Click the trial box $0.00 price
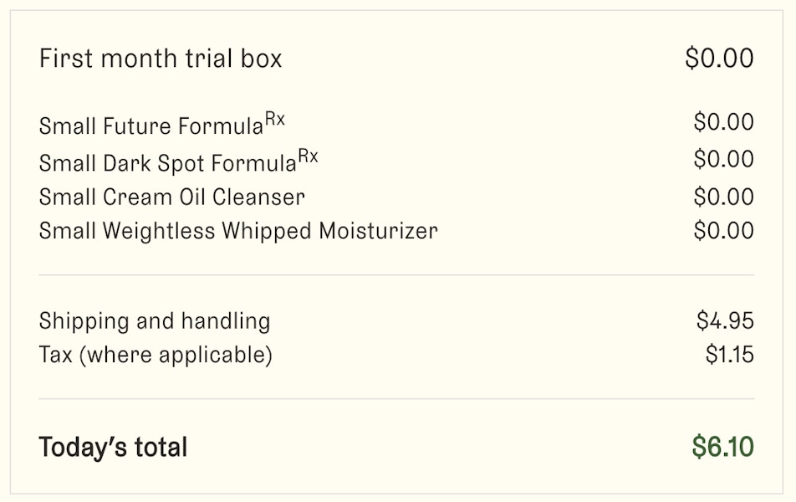The image size is (796, 502). 719,58
